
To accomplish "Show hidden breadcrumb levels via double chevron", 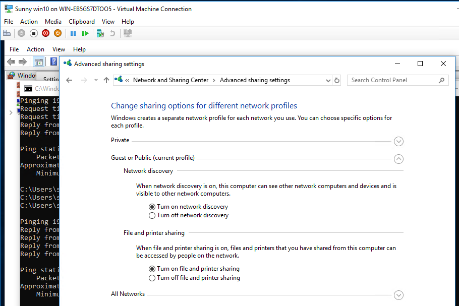I will click(x=127, y=80).
